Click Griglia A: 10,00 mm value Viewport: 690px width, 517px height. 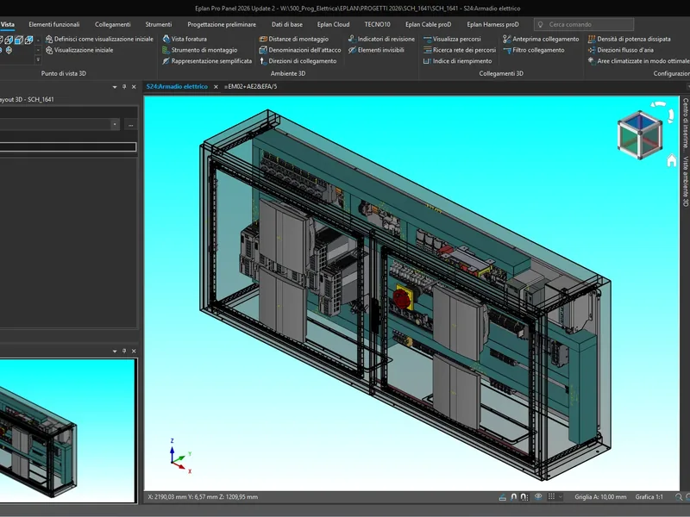[x=600, y=497]
